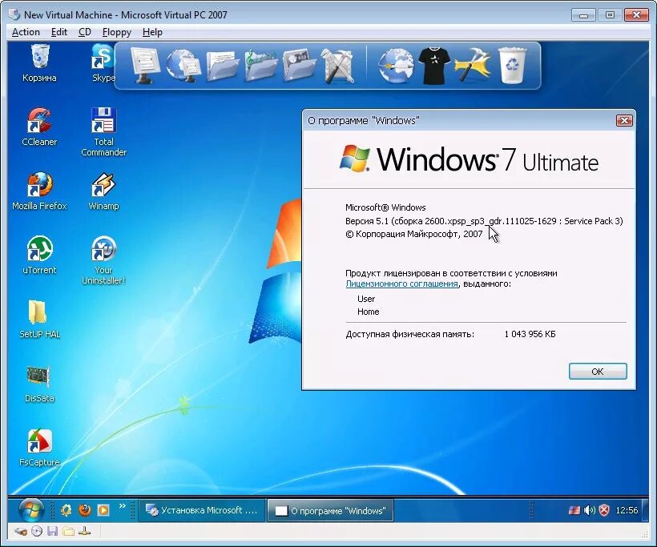Open the dock's pictures folder icon

point(299,66)
